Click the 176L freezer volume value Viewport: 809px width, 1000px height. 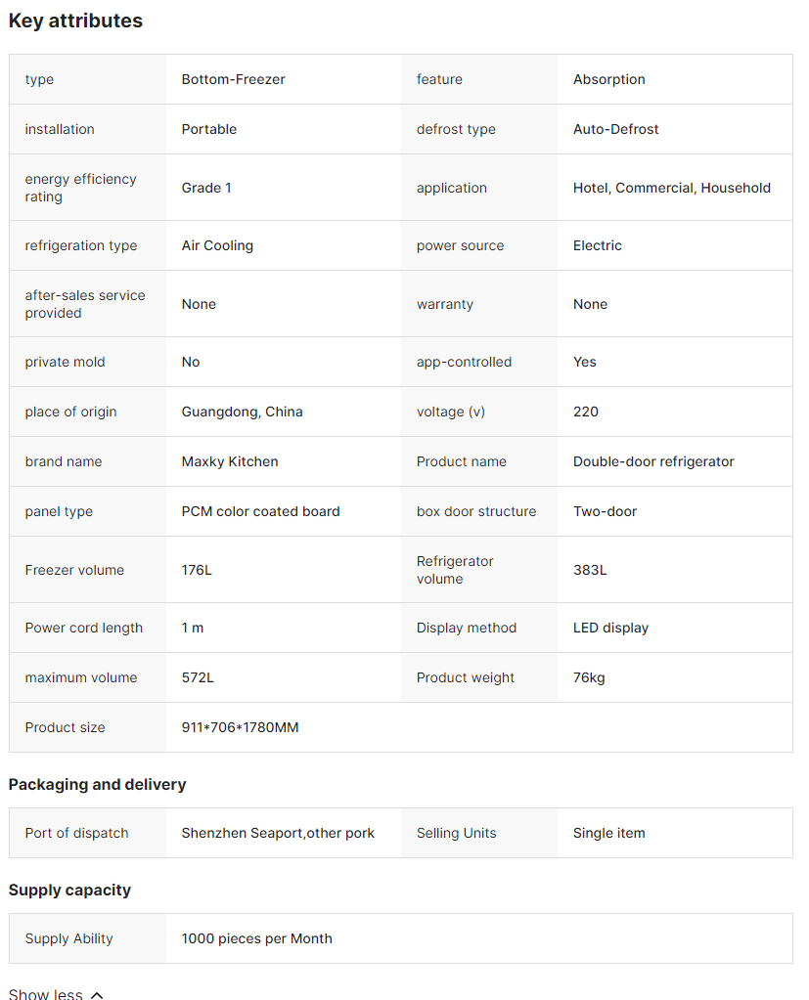pos(197,570)
